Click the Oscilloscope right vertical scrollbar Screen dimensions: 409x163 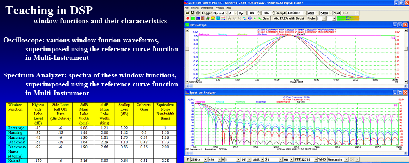tap(405, 56)
